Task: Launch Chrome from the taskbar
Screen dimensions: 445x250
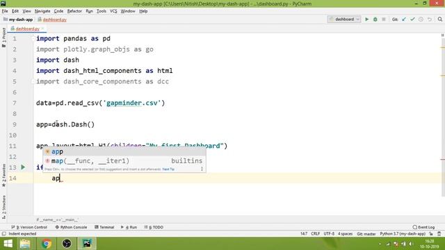Action: tap(47, 244)
